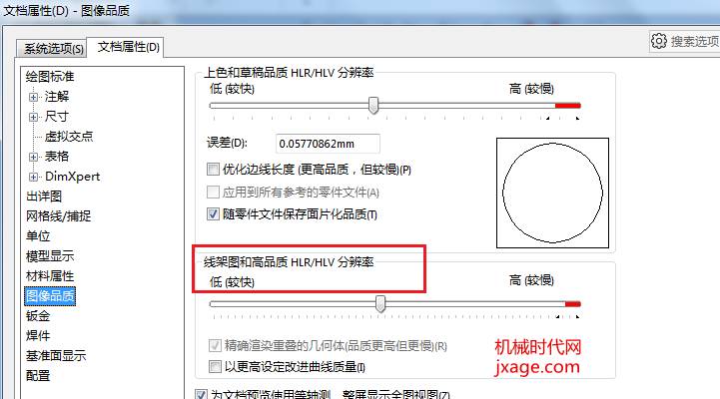Click the 误差(D) value input field

[328, 144]
